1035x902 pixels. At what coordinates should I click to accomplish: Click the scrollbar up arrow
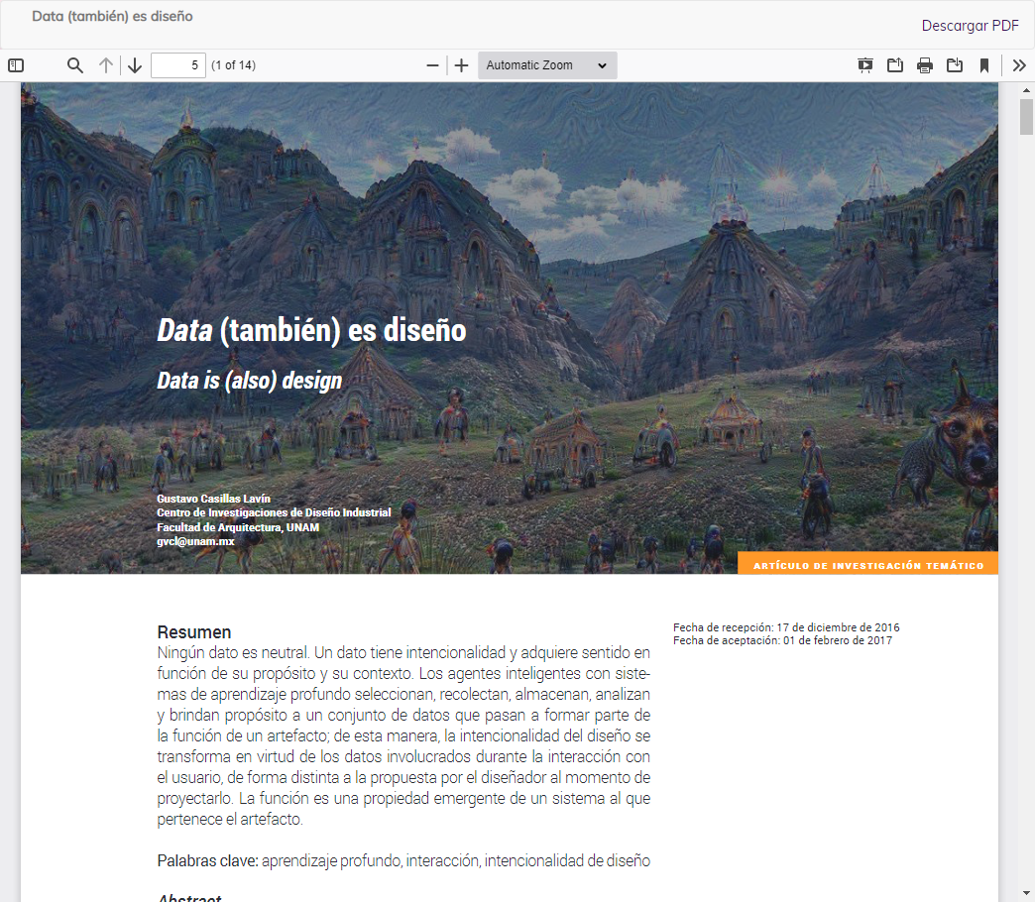coord(1026,90)
